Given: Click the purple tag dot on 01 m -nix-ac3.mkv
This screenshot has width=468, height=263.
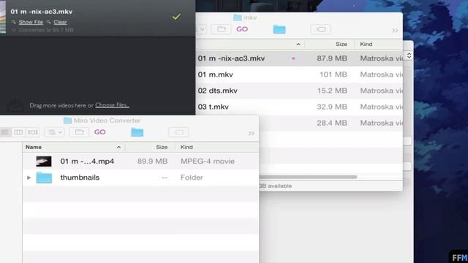Looking at the screenshot, I should (293, 58).
